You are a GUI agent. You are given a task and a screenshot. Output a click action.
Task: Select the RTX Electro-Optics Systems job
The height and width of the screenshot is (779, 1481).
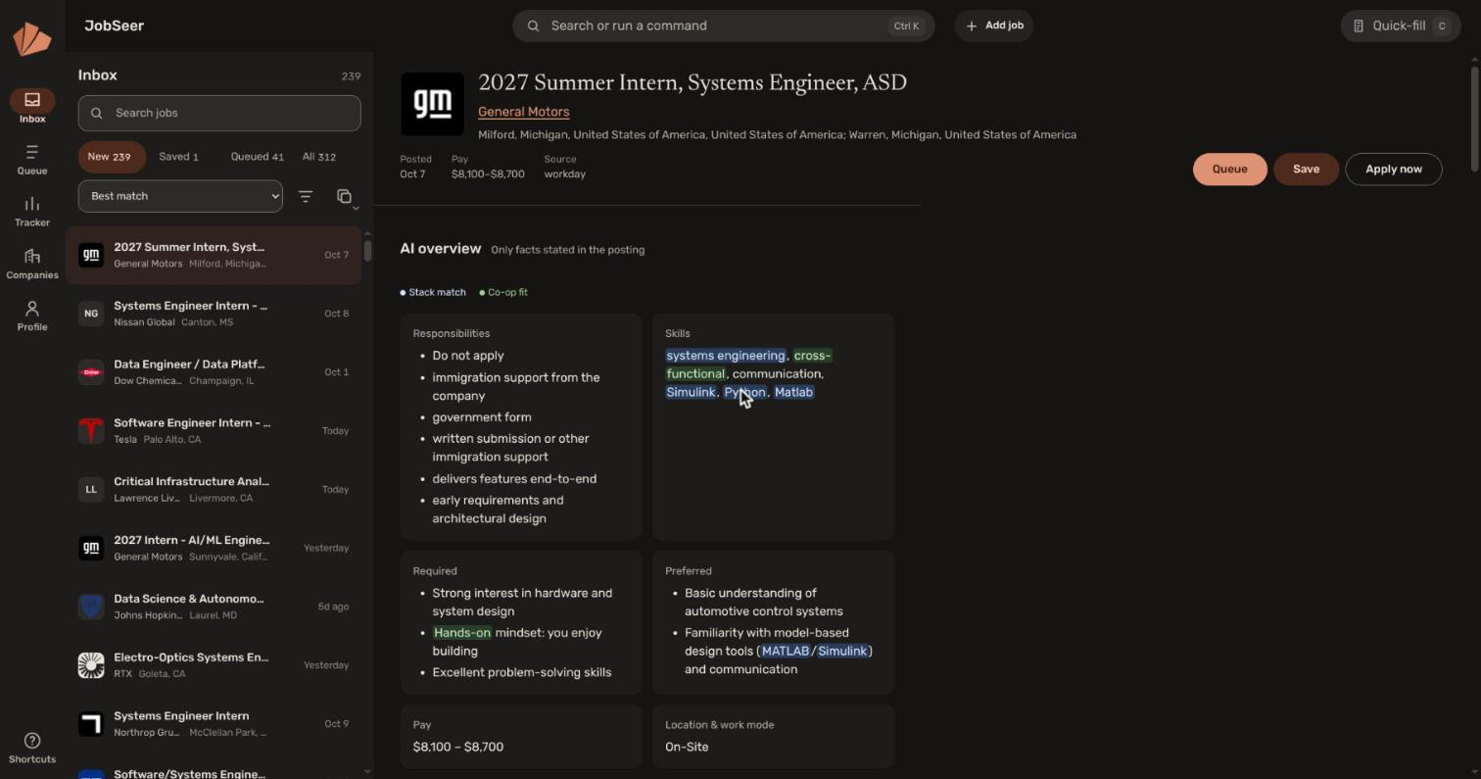click(214, 665)
